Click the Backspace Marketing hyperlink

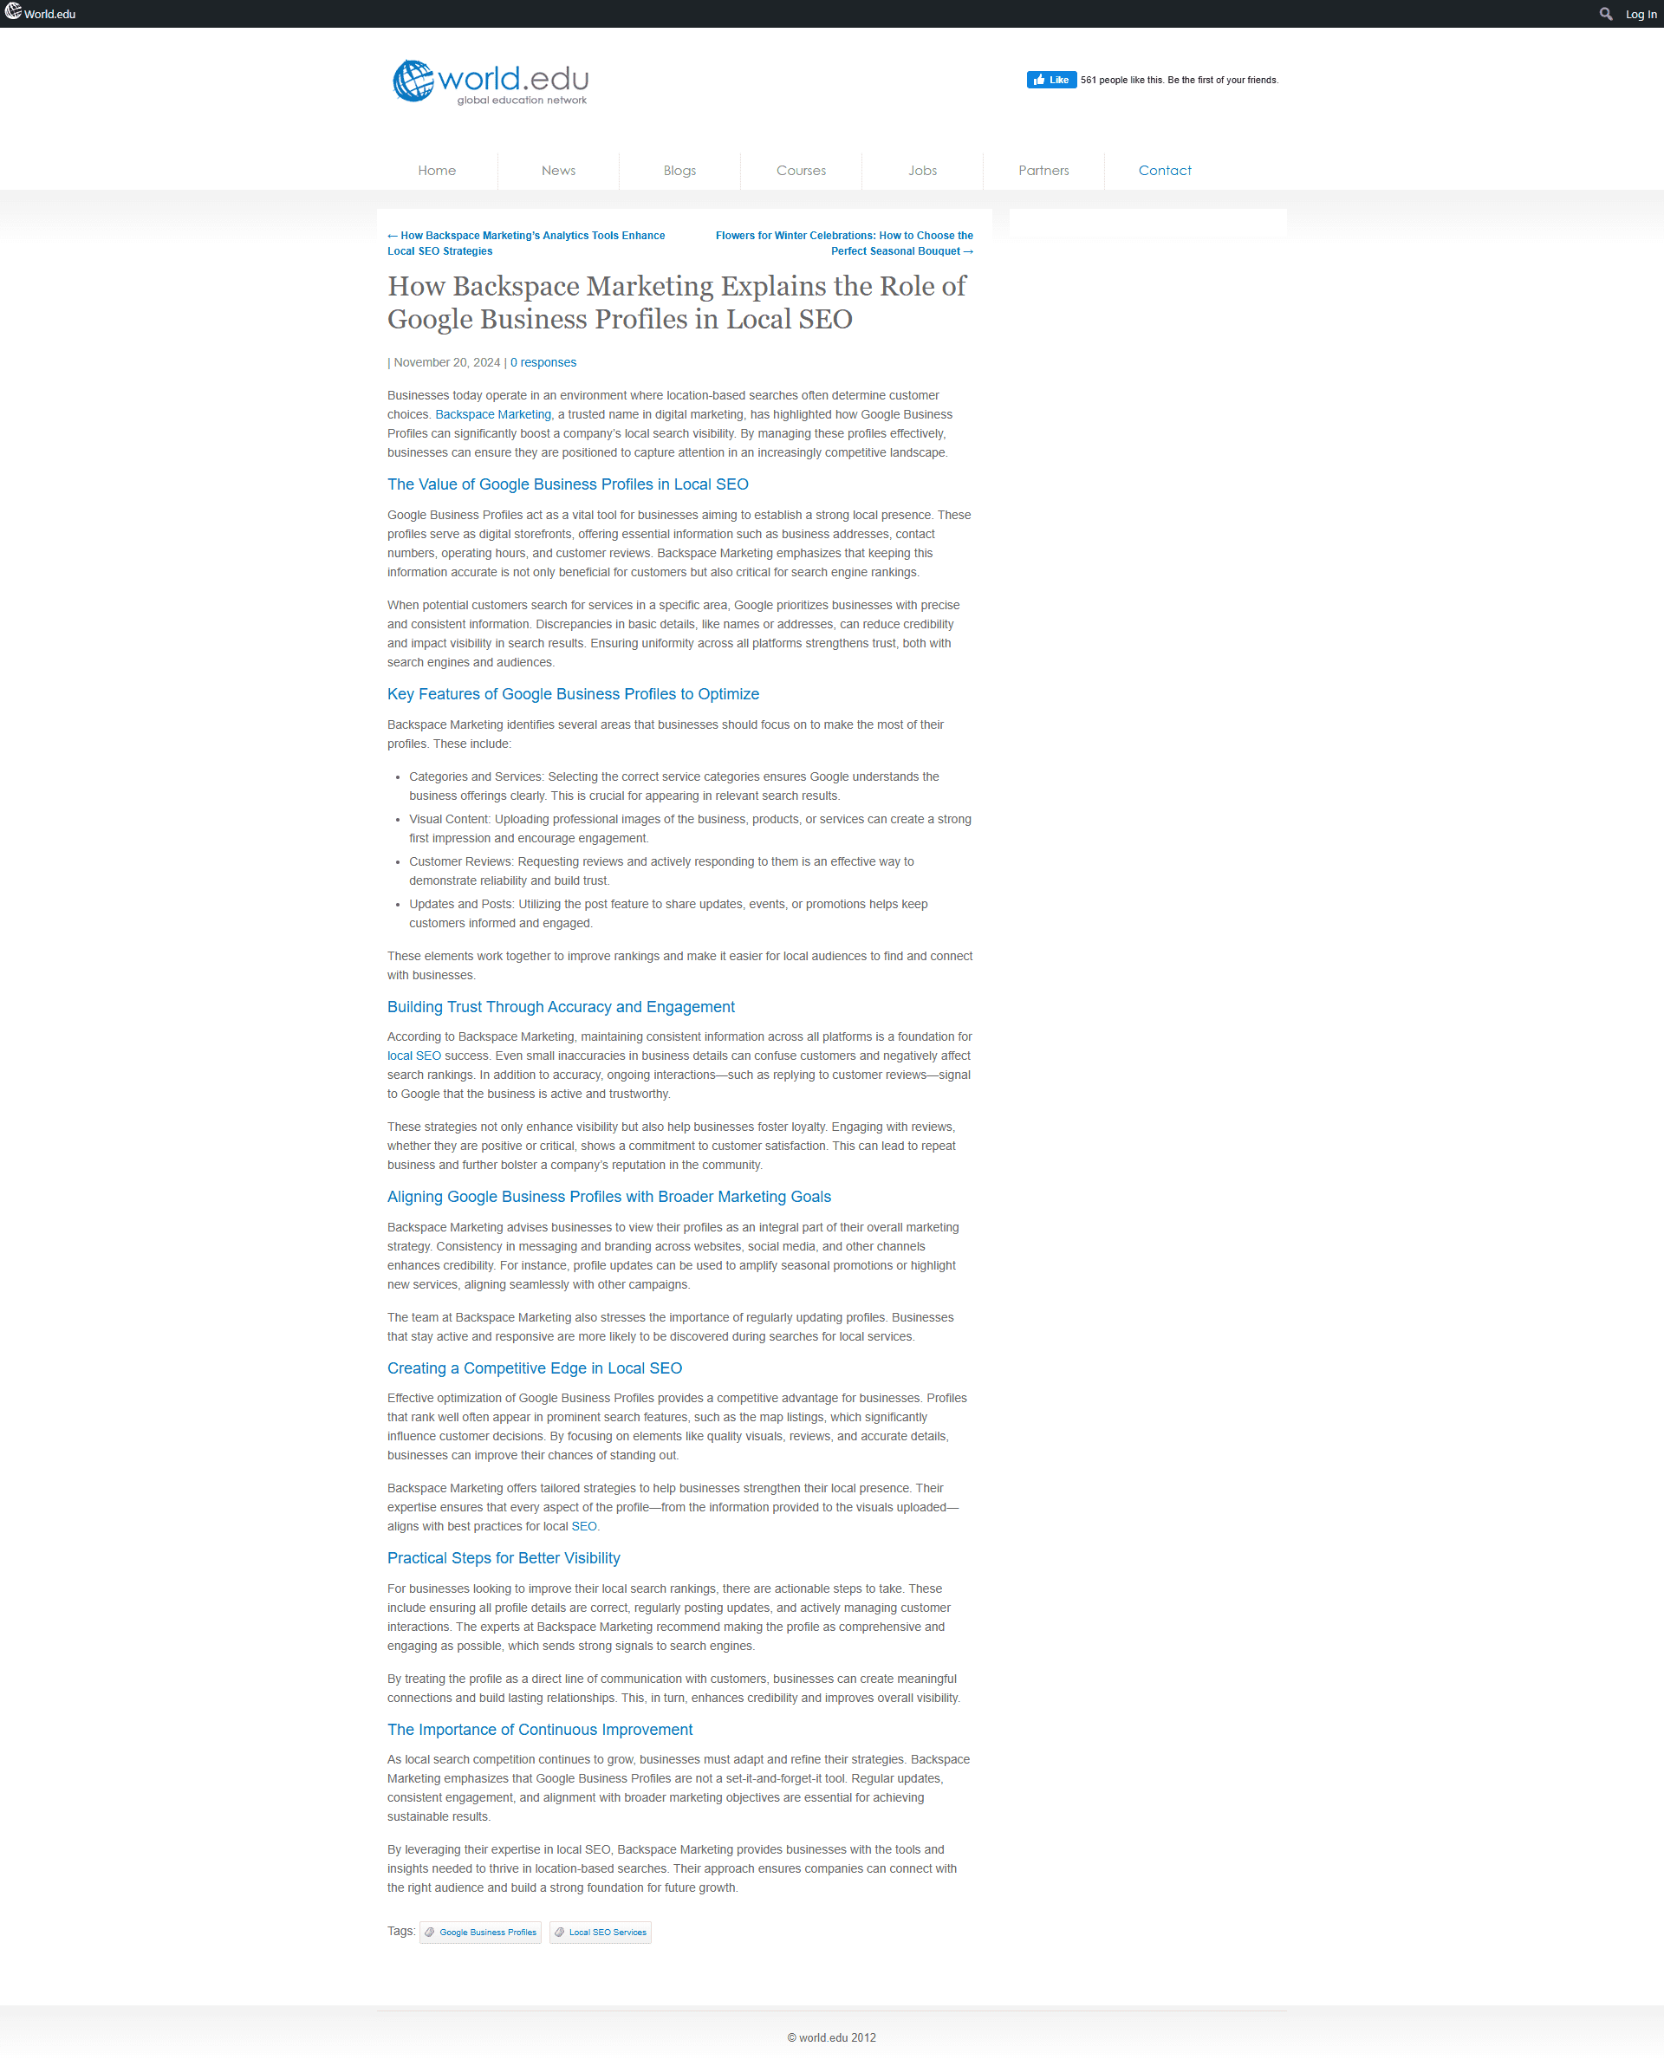[494, 413]
